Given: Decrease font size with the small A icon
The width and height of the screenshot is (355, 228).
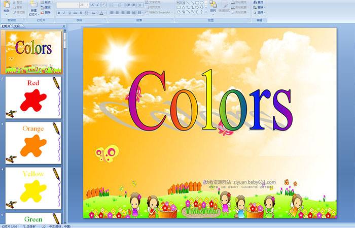Looking at the screenshot, I should click(x=98, y=5).
